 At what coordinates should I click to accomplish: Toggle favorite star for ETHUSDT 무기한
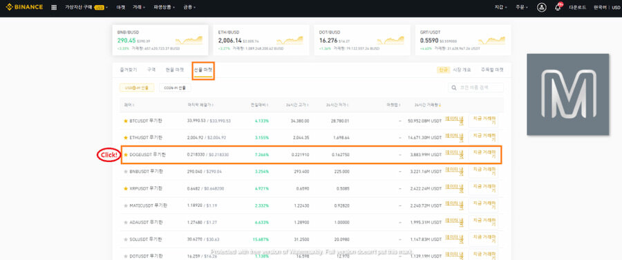click(x=126, y=138)
